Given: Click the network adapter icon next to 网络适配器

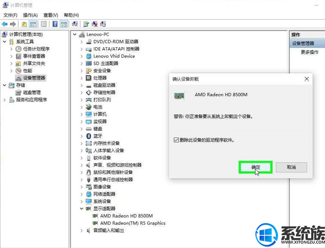Looking at the screenshot, I should click(89, 194).
